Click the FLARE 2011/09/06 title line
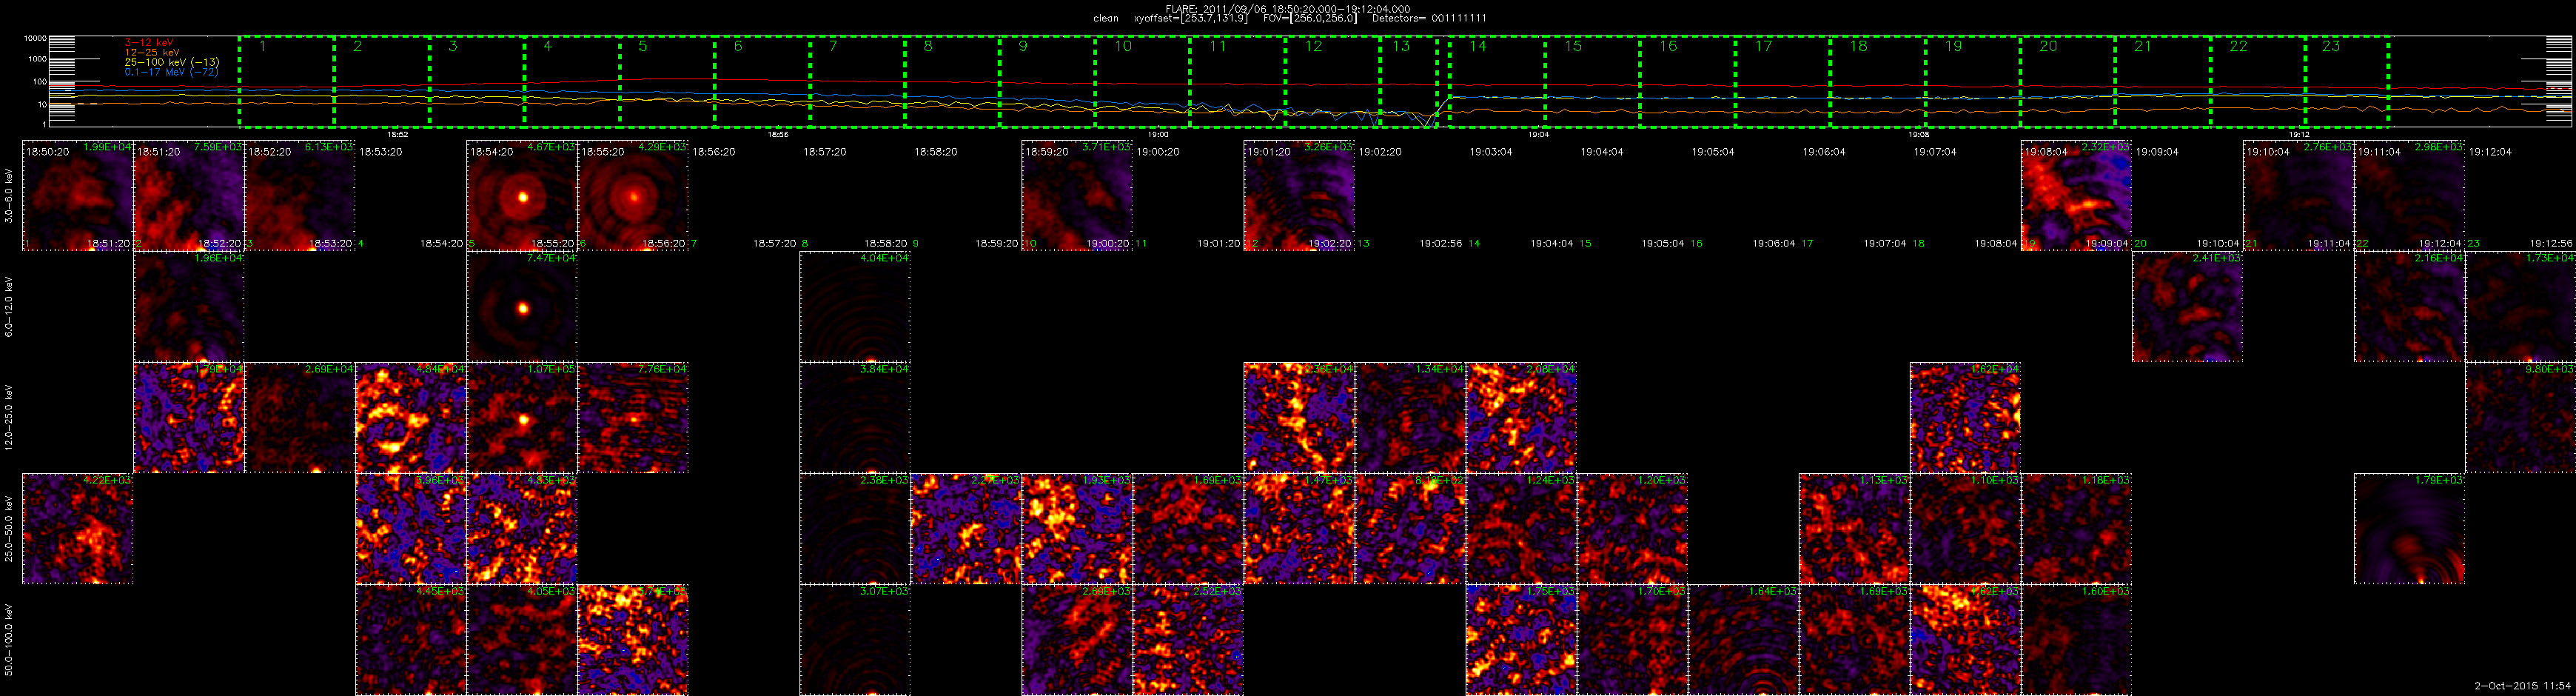Image resolution: width=2576 pixels, height=696 pixels. (1288, 9)
